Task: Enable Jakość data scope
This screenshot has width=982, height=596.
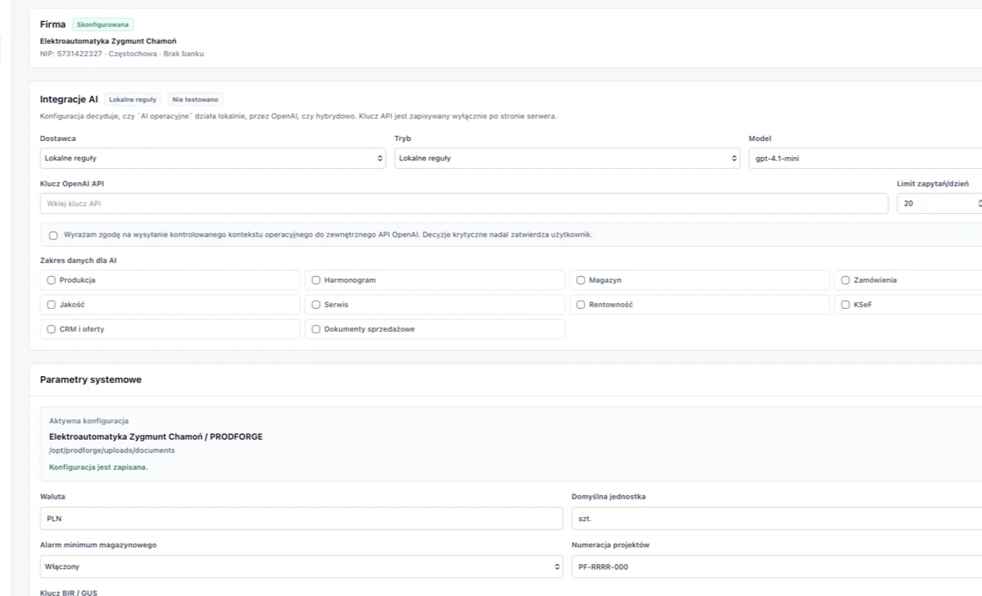Action: point(51,304)
